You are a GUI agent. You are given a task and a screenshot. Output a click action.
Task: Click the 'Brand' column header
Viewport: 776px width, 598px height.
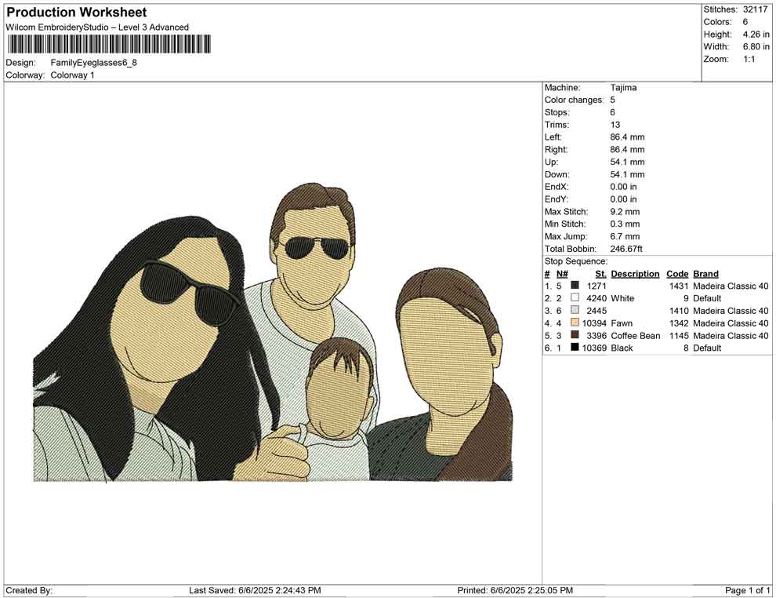tap(705, 274)
